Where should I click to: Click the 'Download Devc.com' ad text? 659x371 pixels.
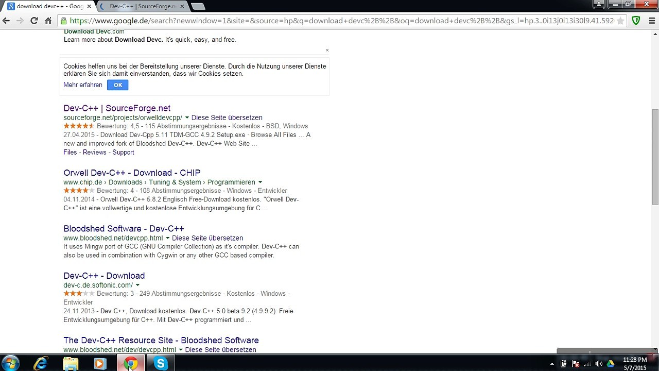click(x=94, y=31)
